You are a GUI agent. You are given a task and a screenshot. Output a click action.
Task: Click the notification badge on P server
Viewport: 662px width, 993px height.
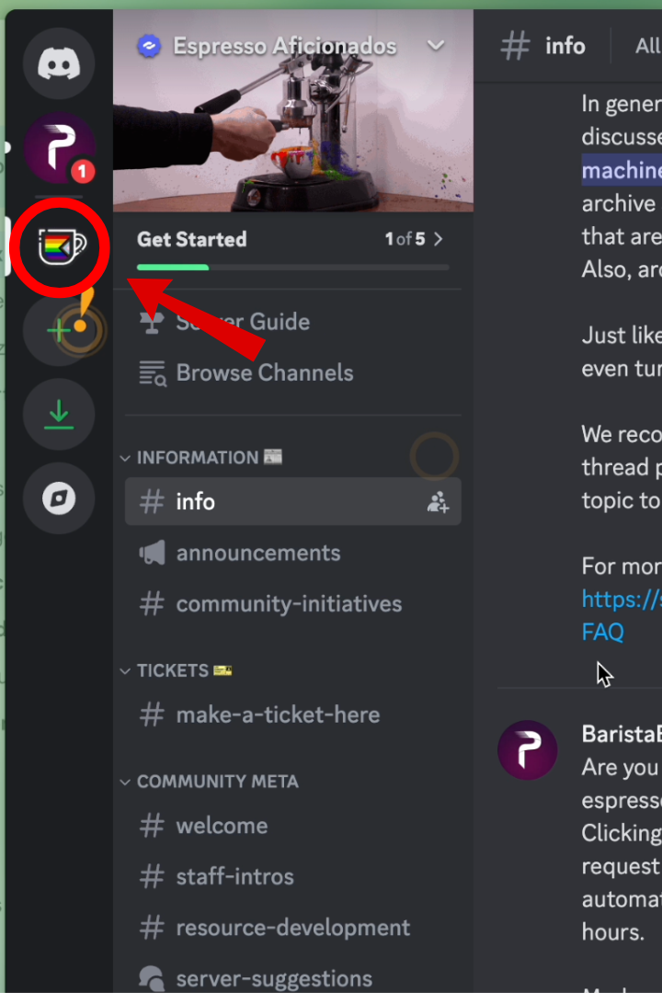[x=83, y=171]
